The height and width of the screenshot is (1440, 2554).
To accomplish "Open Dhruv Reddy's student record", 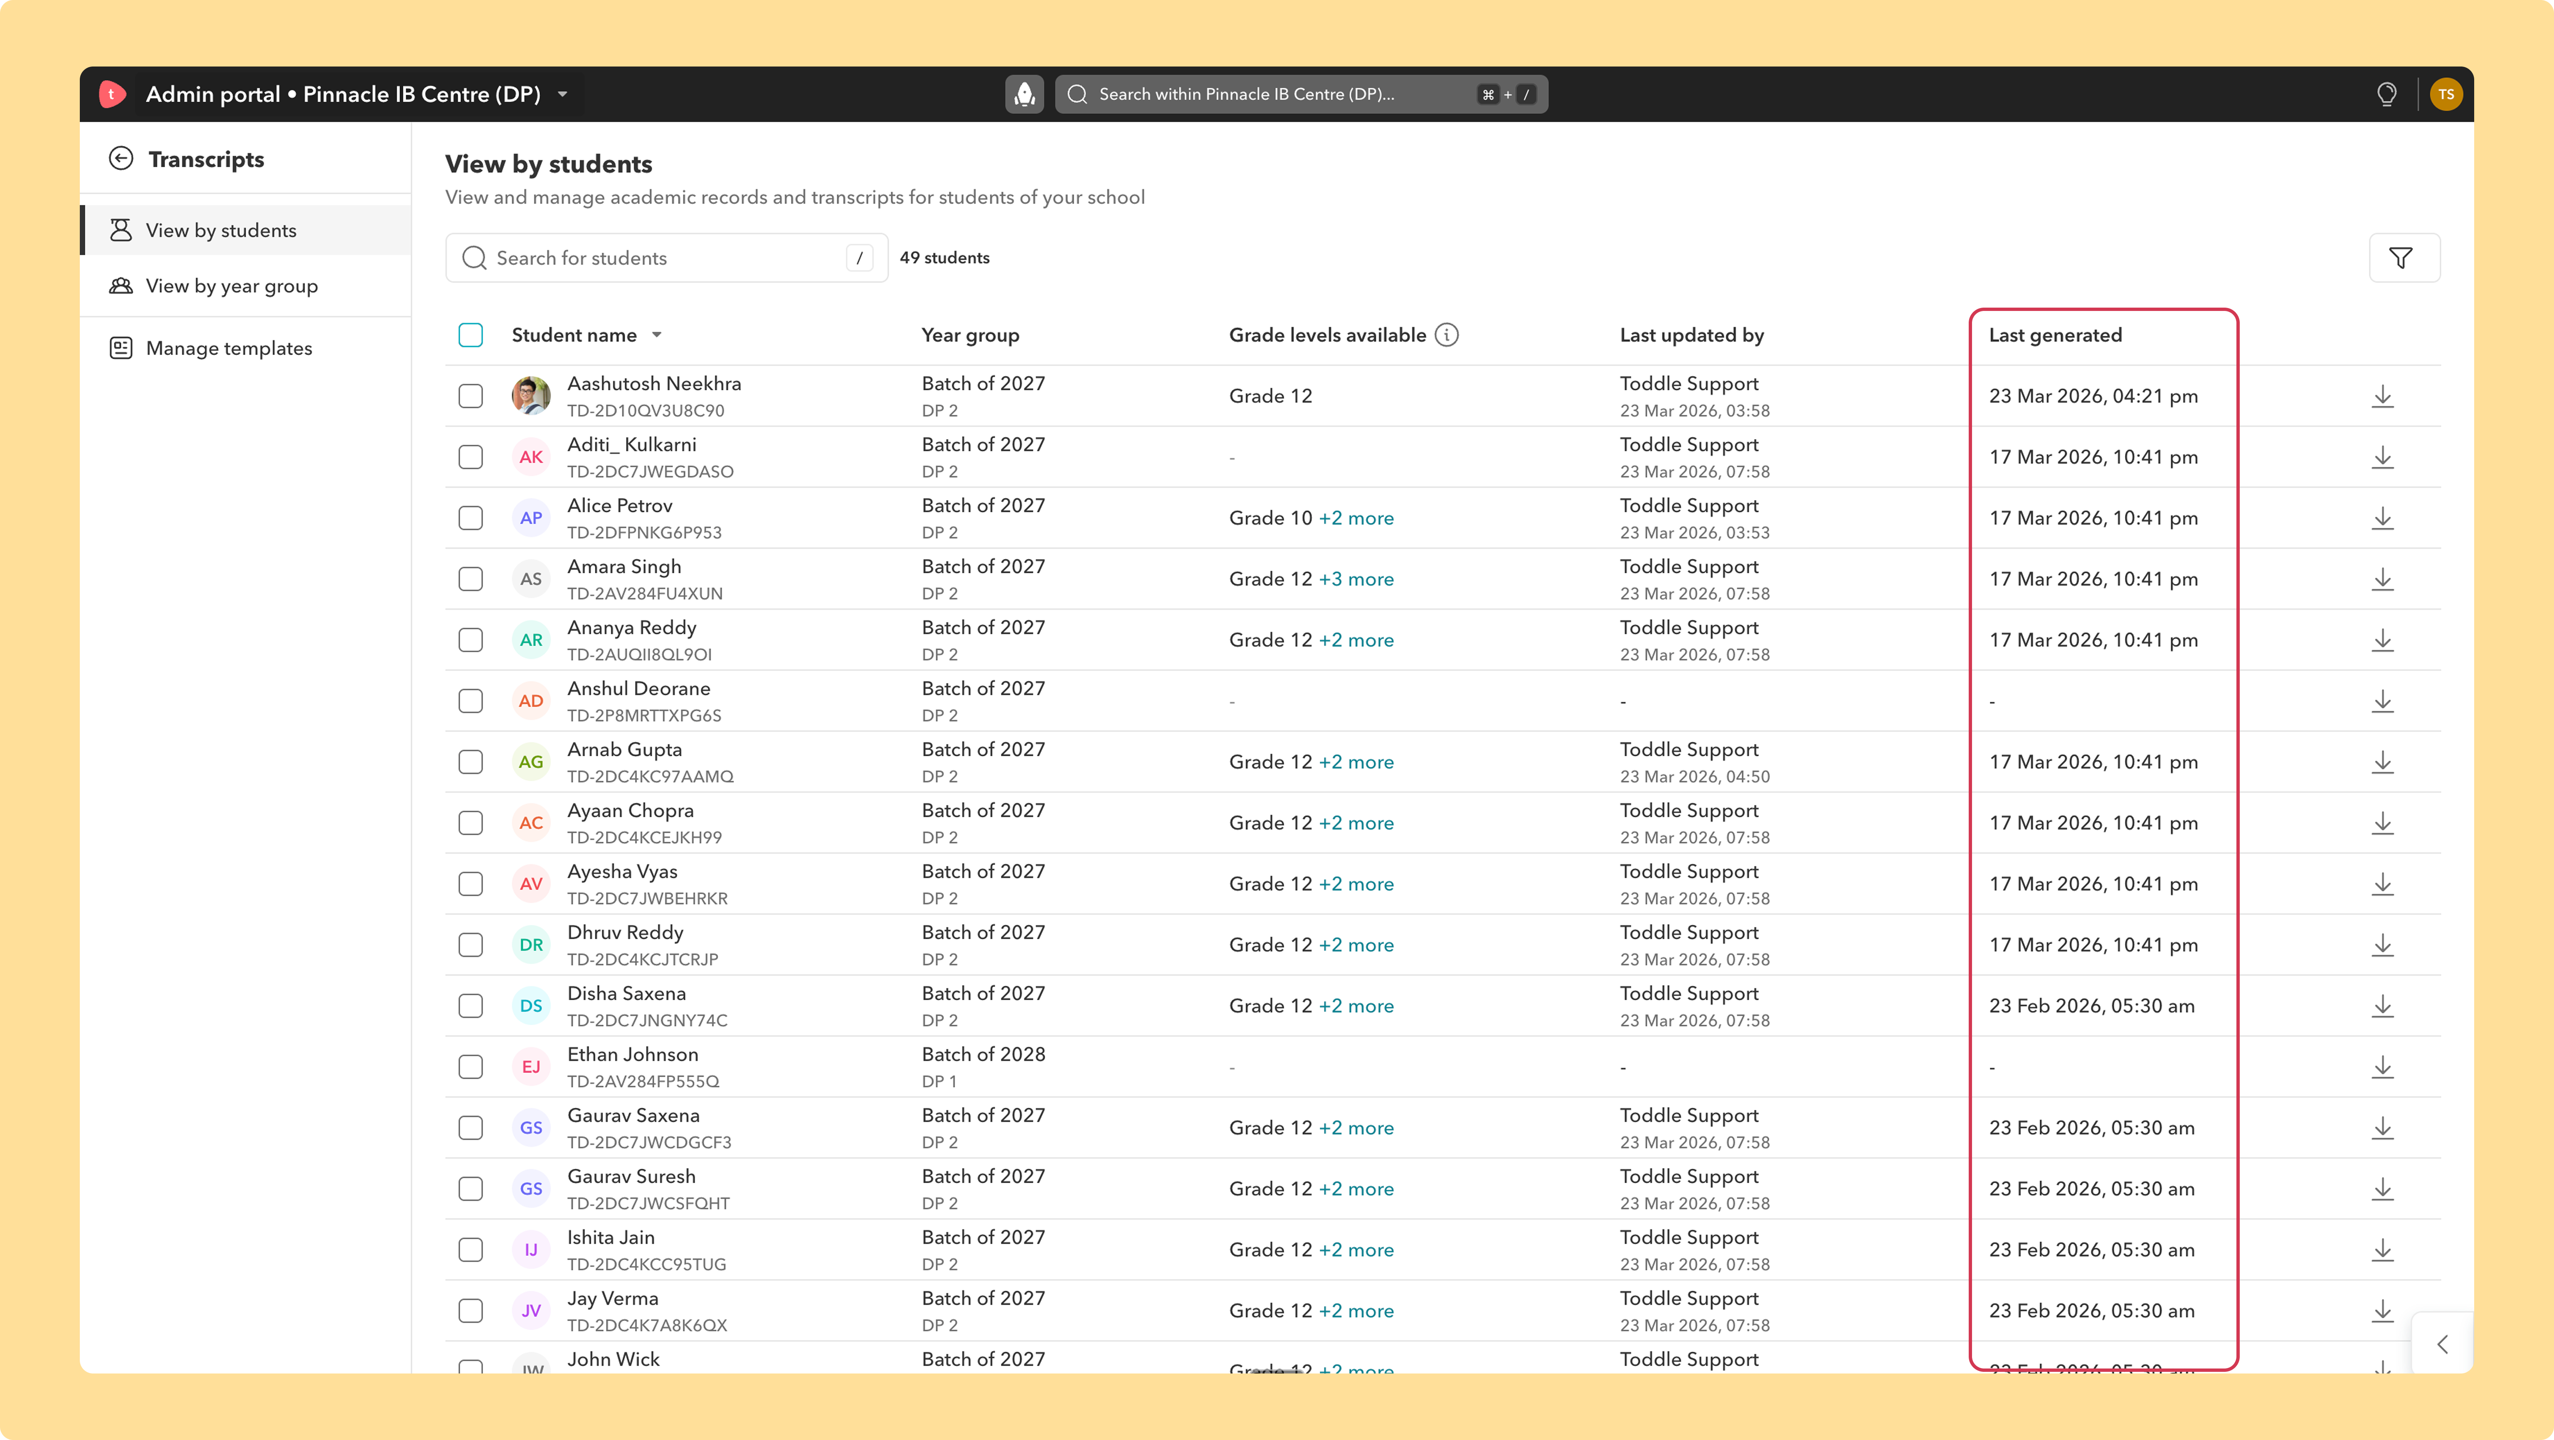I will 626,932.
